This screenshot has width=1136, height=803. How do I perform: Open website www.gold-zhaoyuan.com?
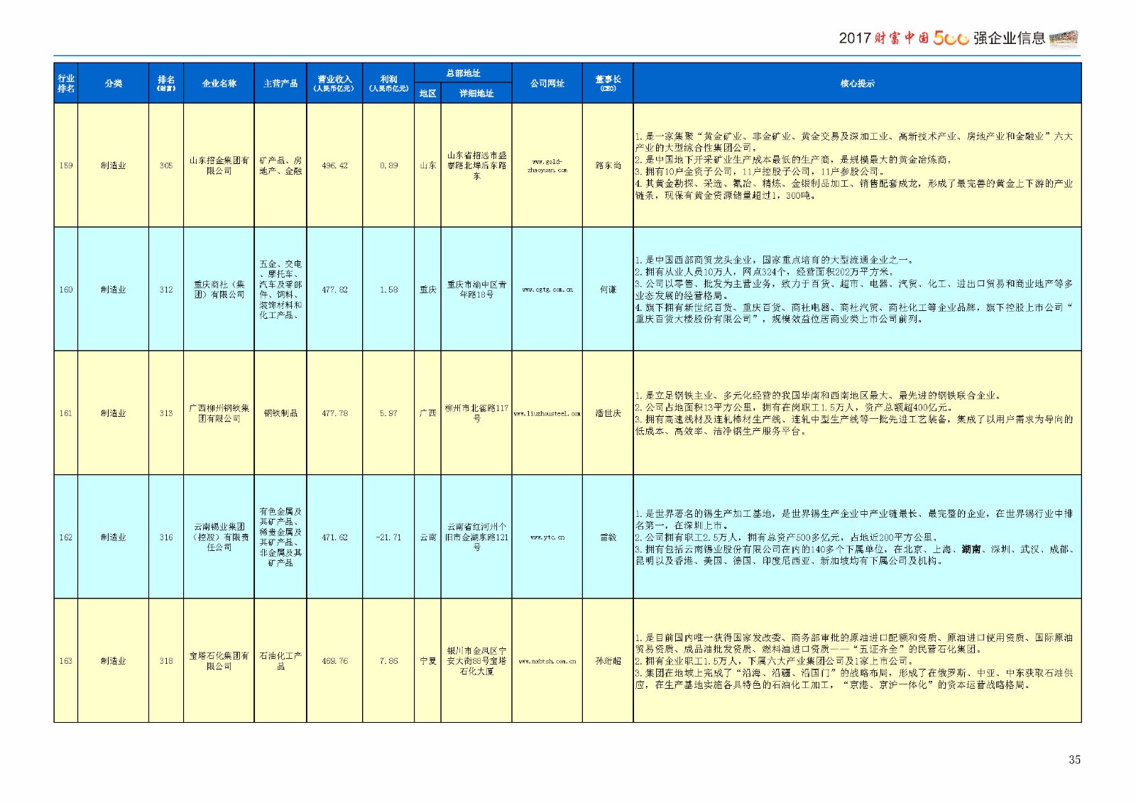547,165
